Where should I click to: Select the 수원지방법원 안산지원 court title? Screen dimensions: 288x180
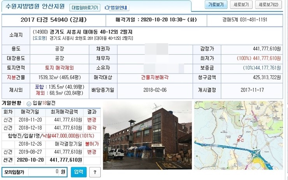[35, 7]
